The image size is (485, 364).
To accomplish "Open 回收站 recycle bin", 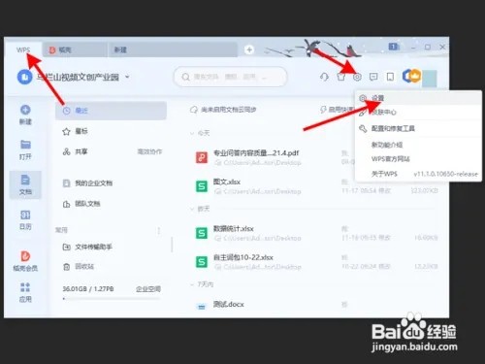I will (111, 267).
